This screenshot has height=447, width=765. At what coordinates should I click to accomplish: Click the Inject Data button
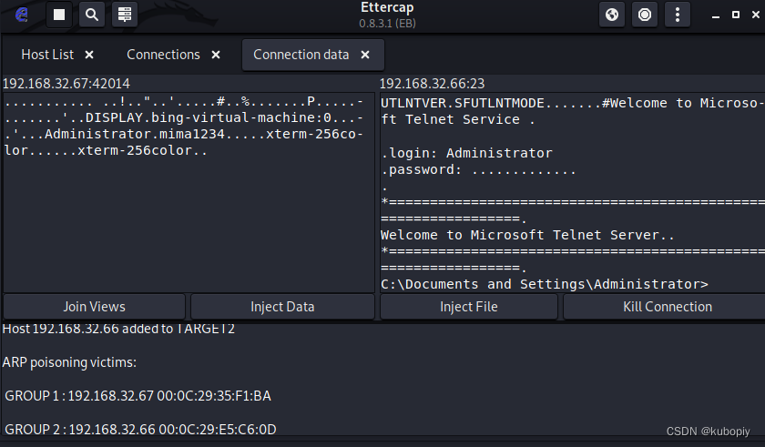click(282, 307)
